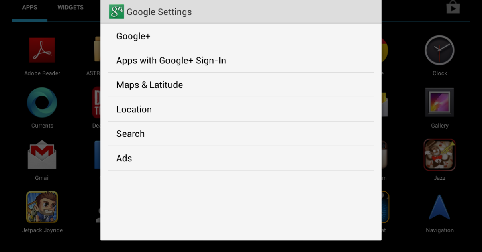Click the Google Settings title text

coord(159,12)
